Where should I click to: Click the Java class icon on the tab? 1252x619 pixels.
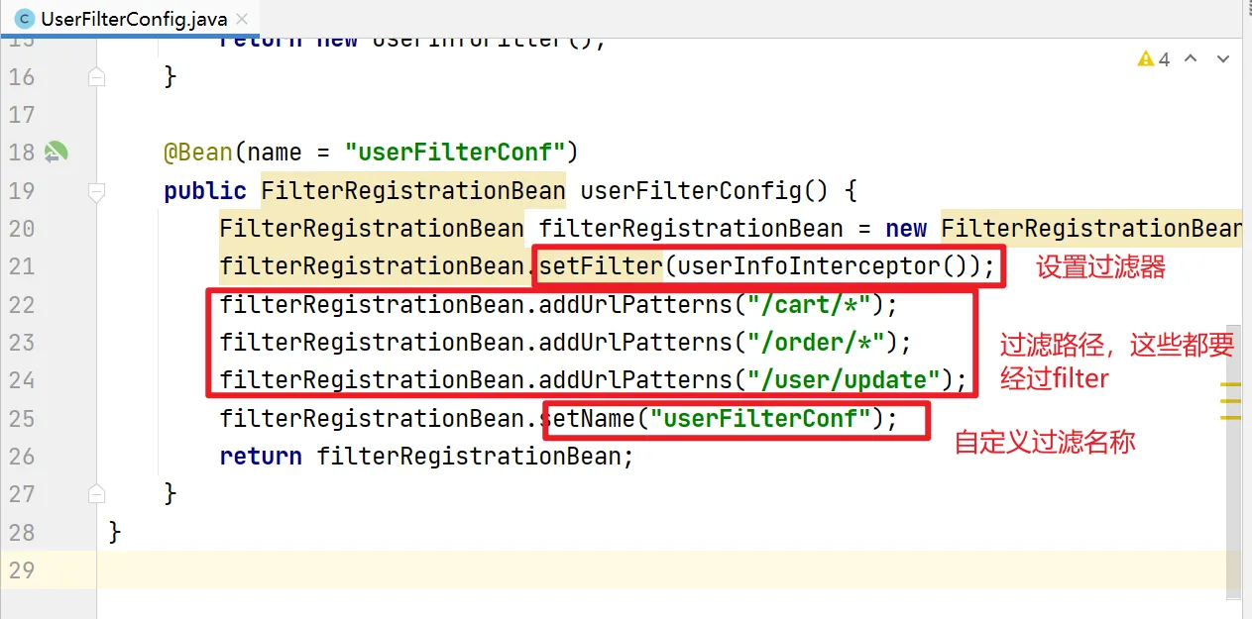click(x=23, y=19)
